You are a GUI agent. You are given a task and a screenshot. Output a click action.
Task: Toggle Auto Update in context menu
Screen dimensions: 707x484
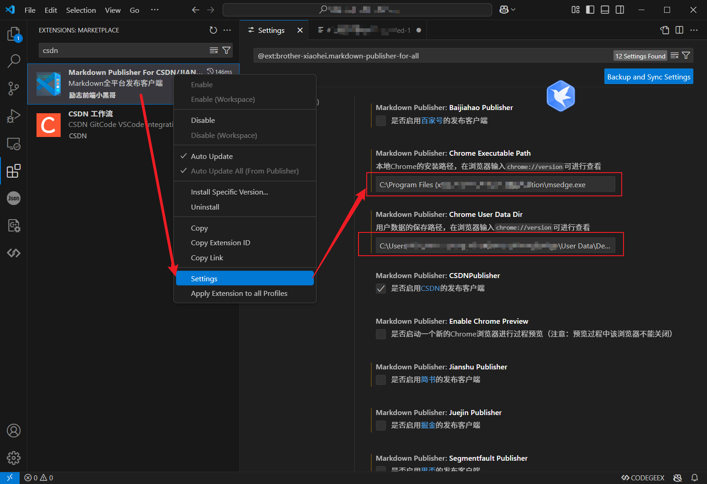pyautogui.click(x=244, y=156)
